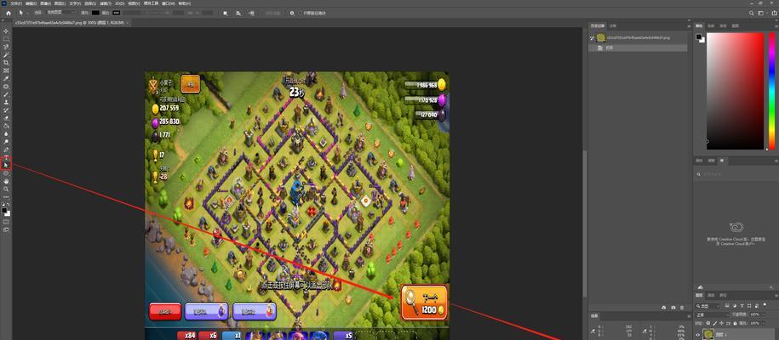
Task: Switch to the 通道 tab
Action: coord(711,295)
